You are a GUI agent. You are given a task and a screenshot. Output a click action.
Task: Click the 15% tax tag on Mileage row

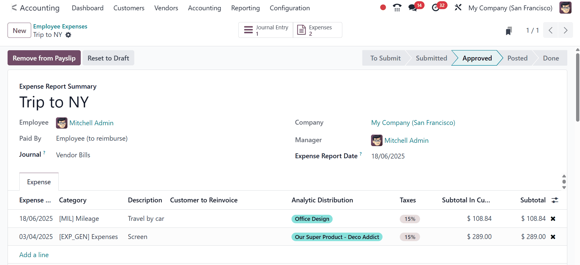point(410,219)
